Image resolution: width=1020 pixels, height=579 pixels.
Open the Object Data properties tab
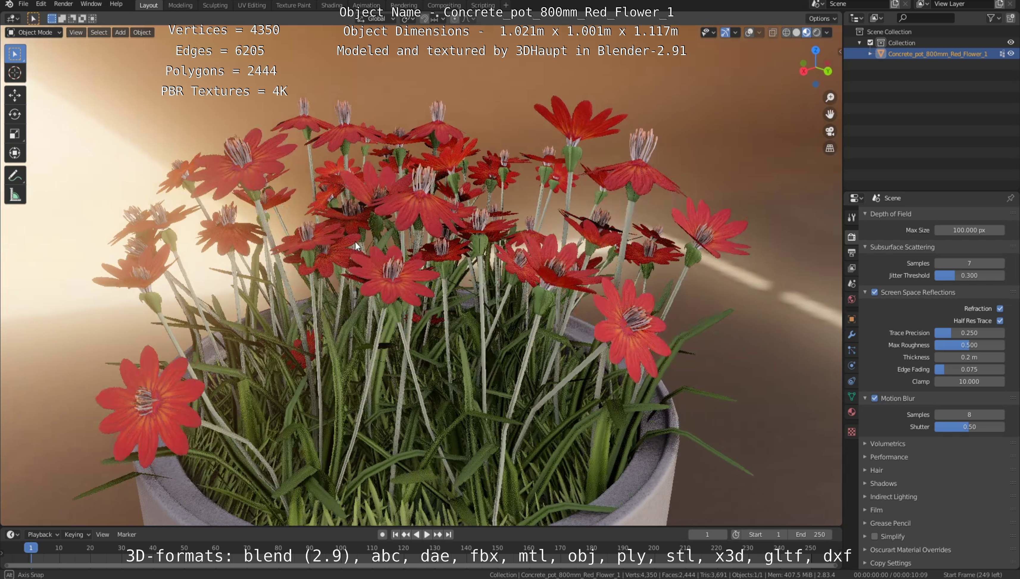(x=851, y=397)
